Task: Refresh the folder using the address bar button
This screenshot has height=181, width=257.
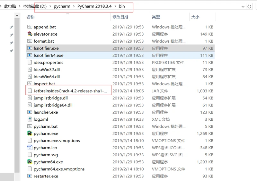Action: (249, 6)
